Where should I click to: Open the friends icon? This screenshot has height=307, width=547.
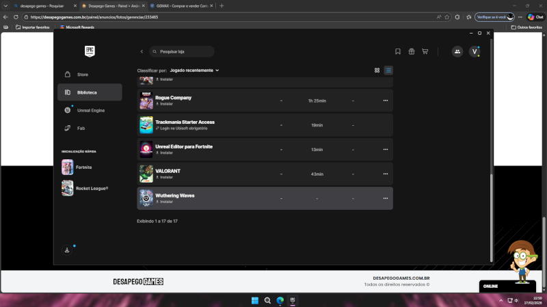(x=457, y=52)
